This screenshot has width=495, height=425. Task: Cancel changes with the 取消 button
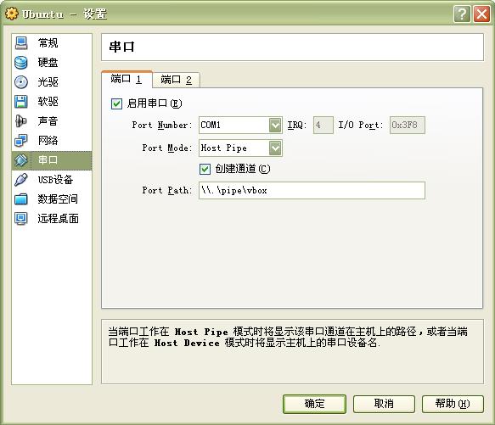(384, 404)
